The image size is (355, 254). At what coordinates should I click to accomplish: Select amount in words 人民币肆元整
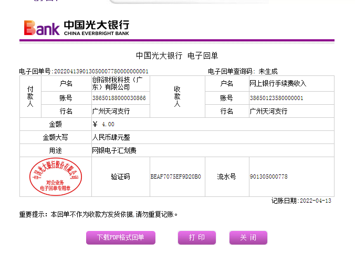click(111, 137)
